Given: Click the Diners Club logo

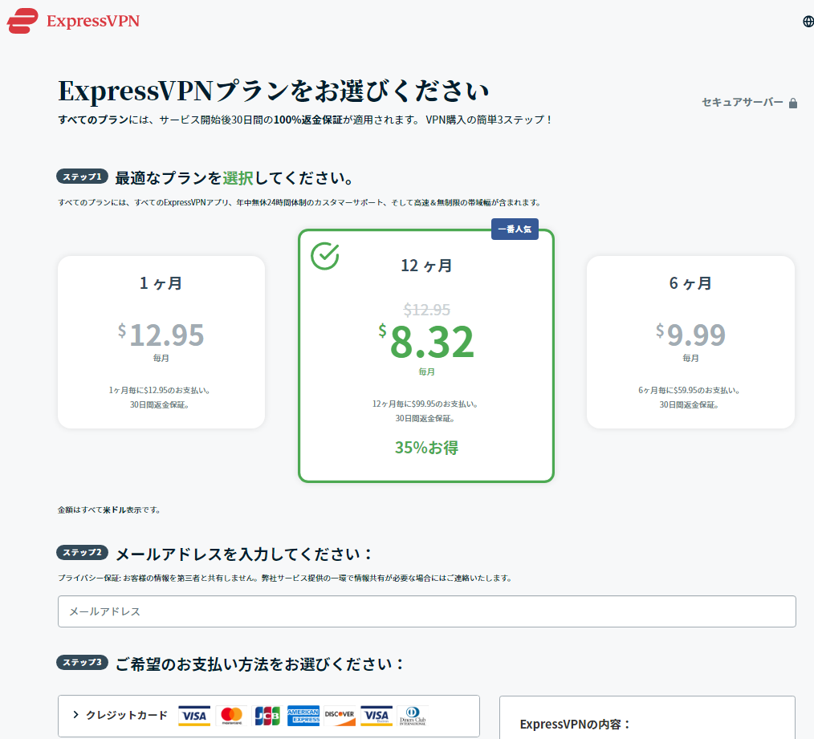Looking at the screenshot, I should [413, 716].
